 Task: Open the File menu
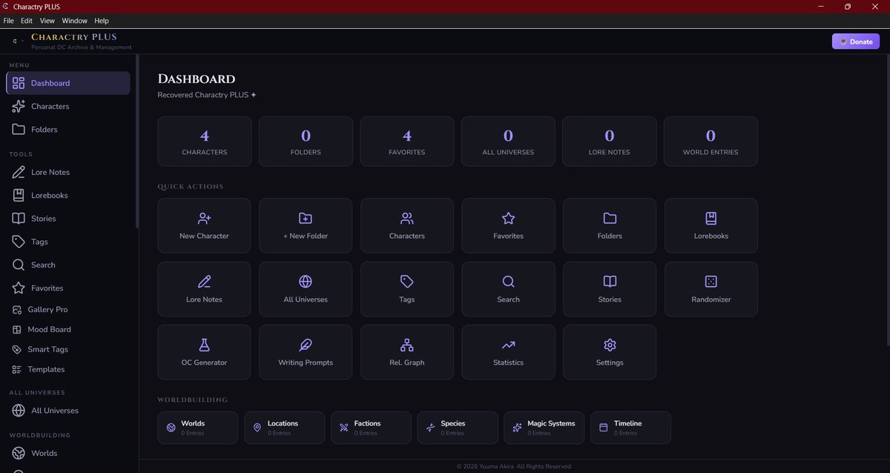tap(9, 21)
